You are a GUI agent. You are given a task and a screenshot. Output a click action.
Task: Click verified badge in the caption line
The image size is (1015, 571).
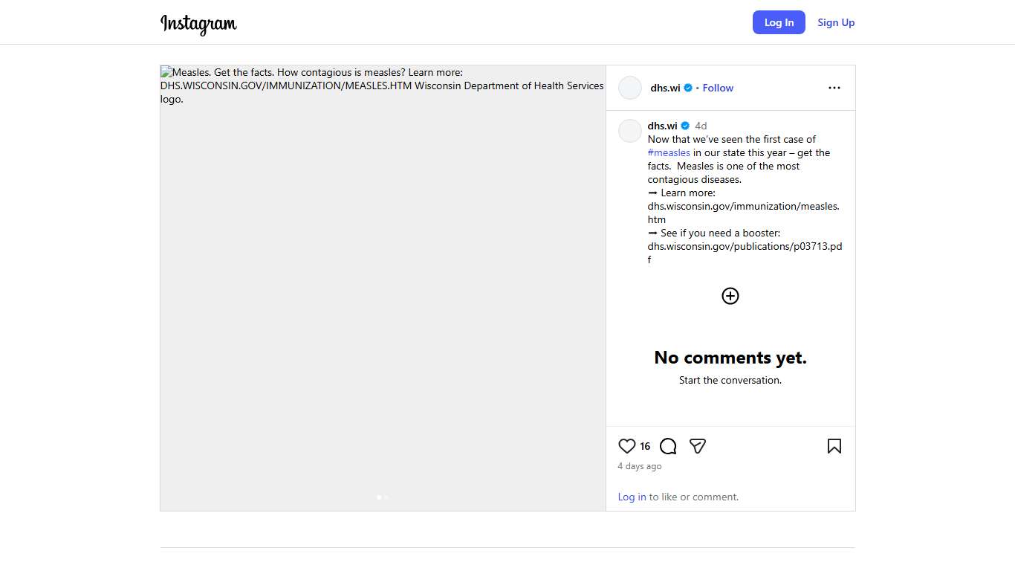pos(685,126)
